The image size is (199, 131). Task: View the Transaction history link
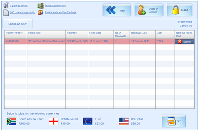55,6
